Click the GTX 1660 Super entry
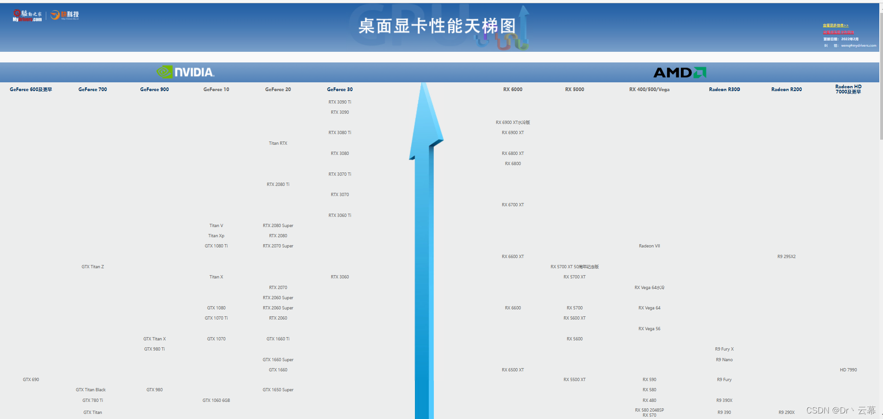The width and height of the screenshot is (883, 419). pos(278,360)
